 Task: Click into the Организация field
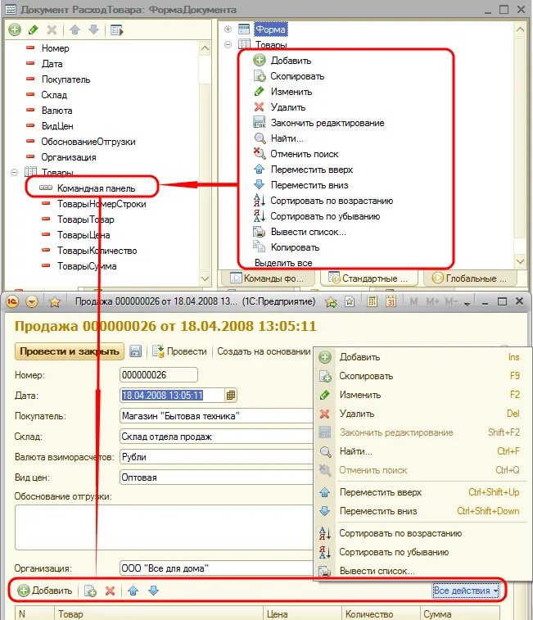[216, 568]
